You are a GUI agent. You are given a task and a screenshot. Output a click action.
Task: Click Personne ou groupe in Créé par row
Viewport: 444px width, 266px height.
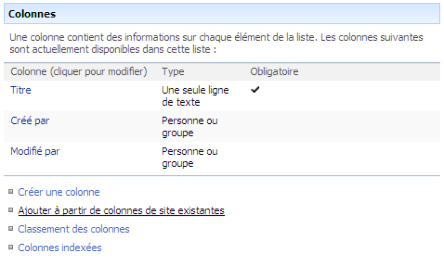click(189, 127)
